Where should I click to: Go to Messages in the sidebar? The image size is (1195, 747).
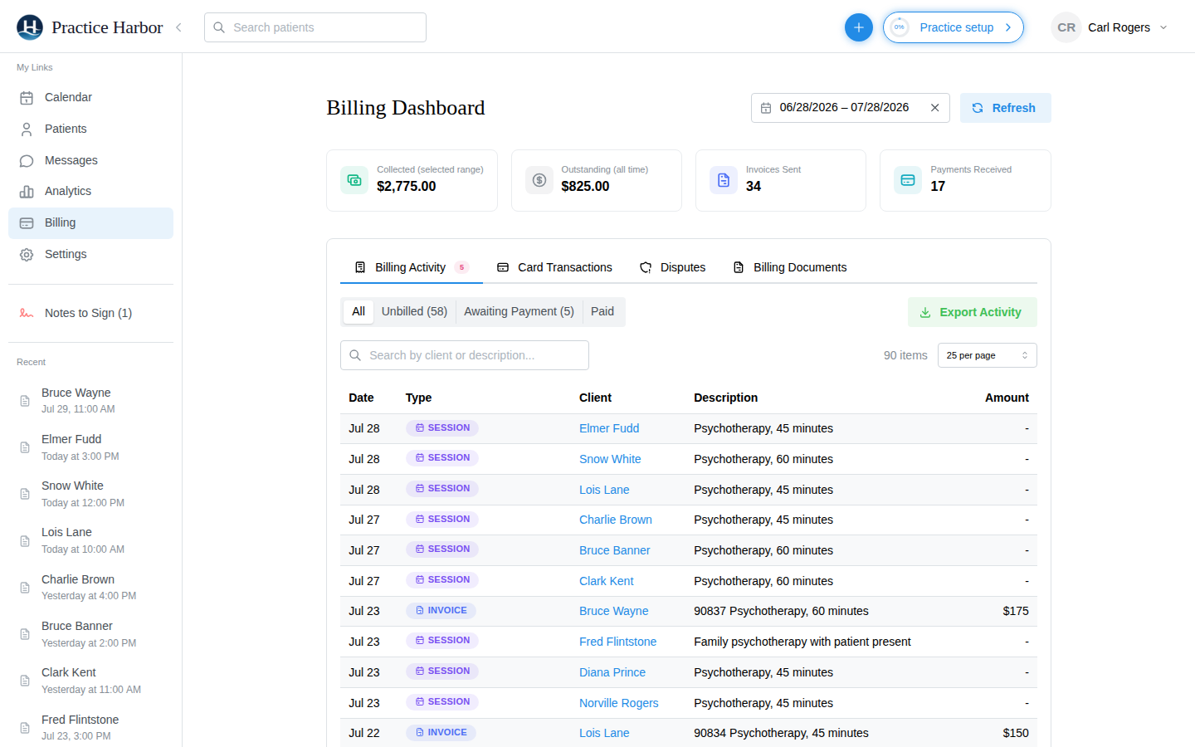pyautogui.click(x=90, y=161)
